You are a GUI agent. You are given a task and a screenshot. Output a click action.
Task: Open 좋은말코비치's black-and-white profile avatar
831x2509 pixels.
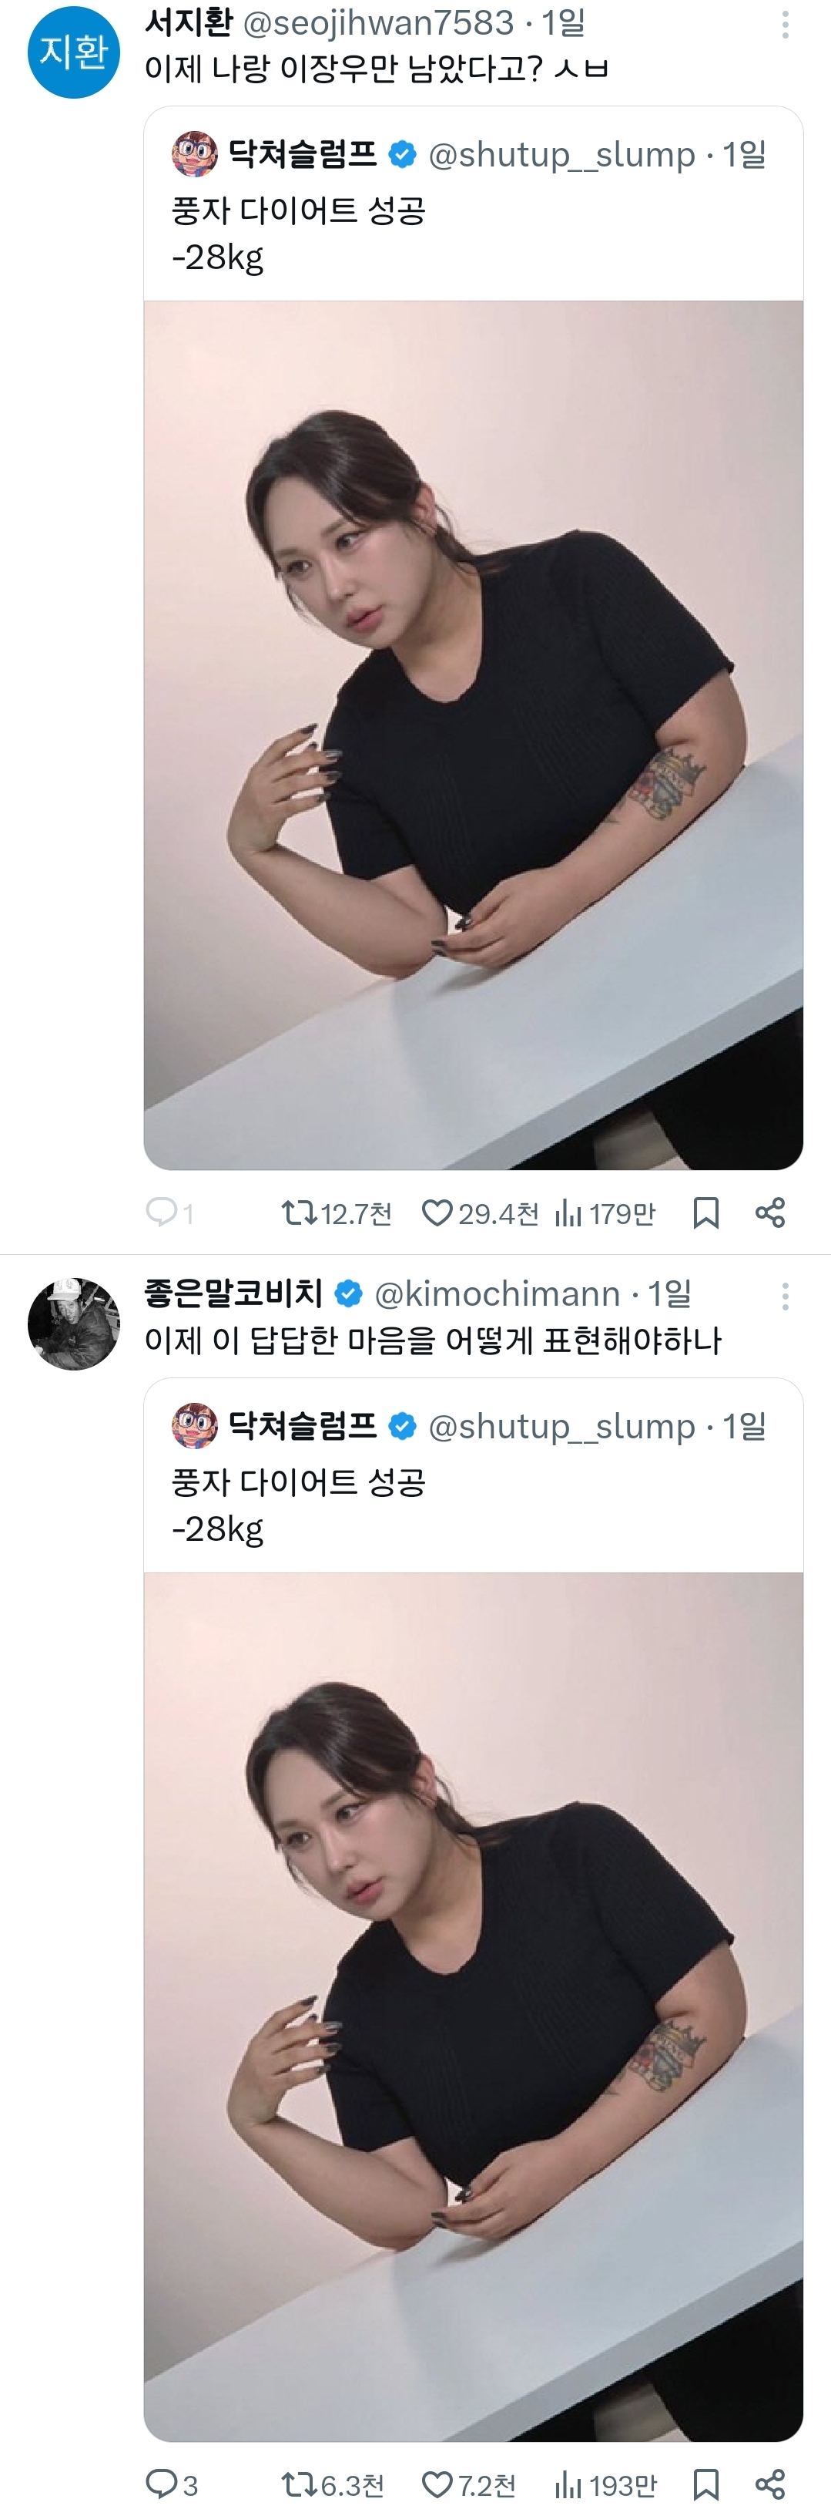74,1323
